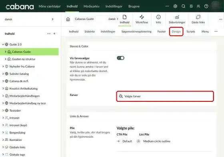Select Nyheder fra Cabana tree item
Screen dimensions: 224x157
[x=22, y=66]
